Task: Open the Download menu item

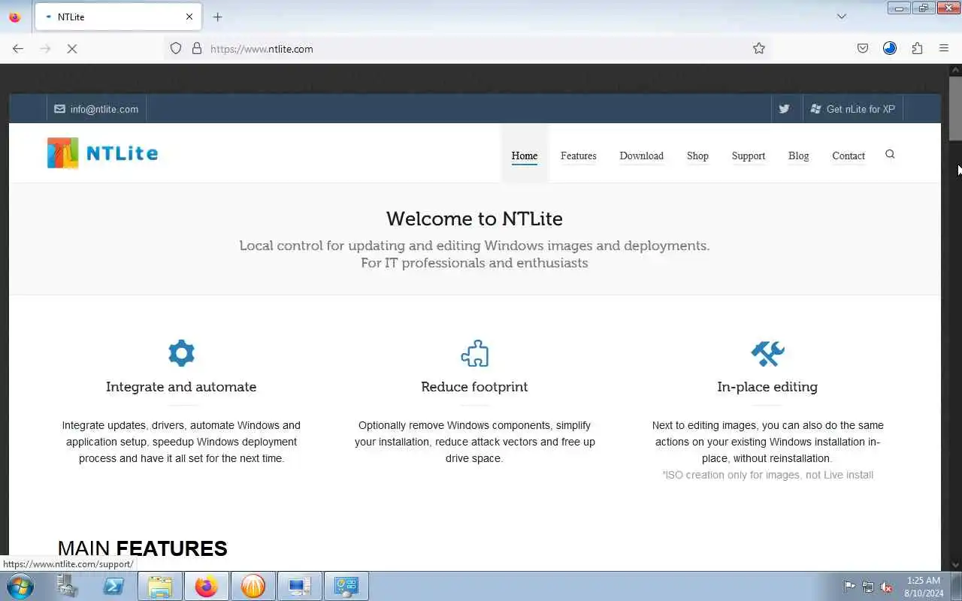Action: click(x=641, y=156)
